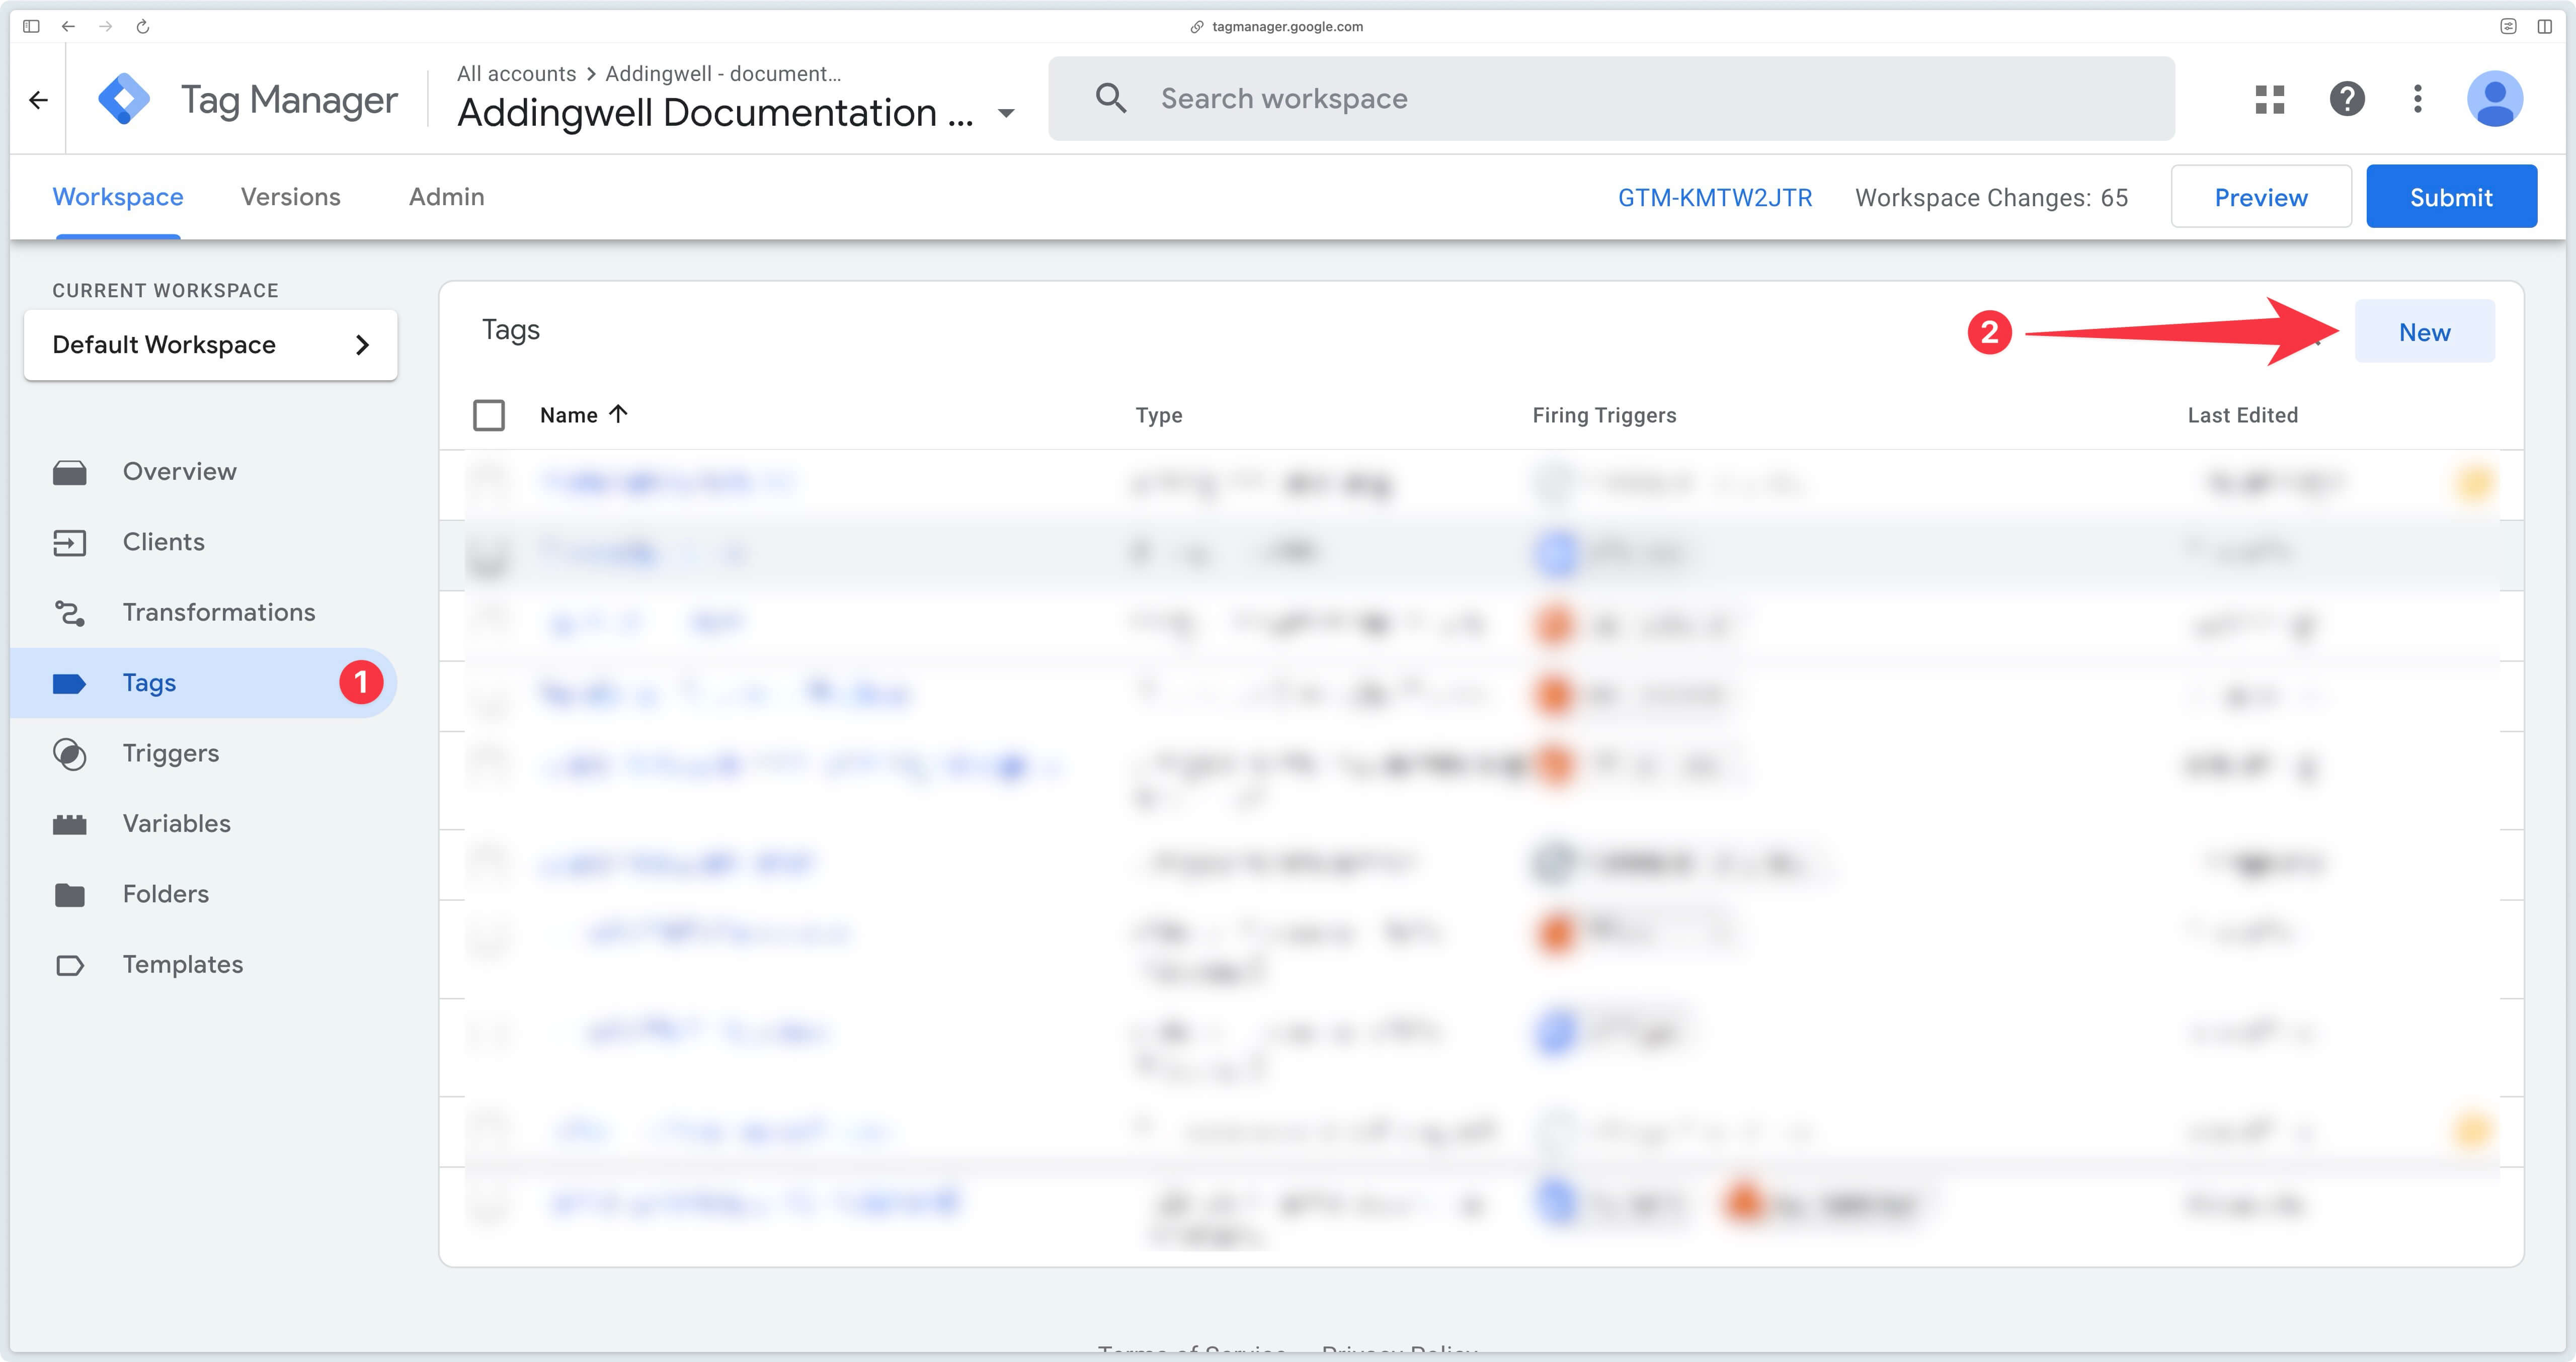Click the Clients sidebar icon

(x=69, y=542)
